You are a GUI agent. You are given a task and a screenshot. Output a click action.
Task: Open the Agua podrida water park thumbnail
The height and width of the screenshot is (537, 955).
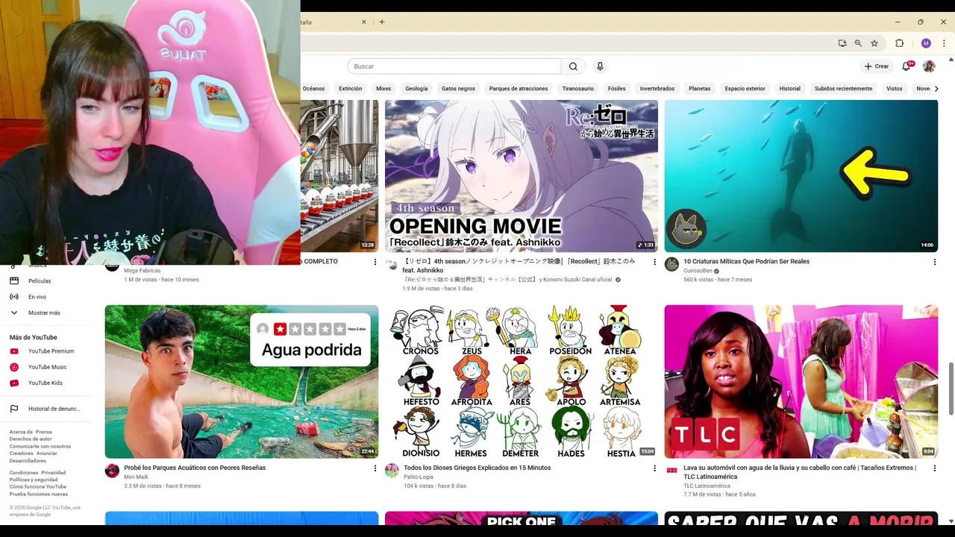click(x=242, y=382)
